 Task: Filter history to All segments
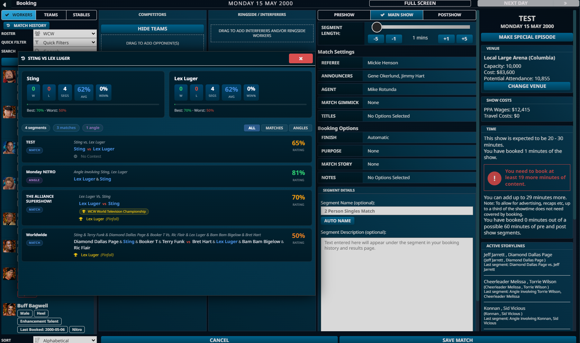(252, 128)
